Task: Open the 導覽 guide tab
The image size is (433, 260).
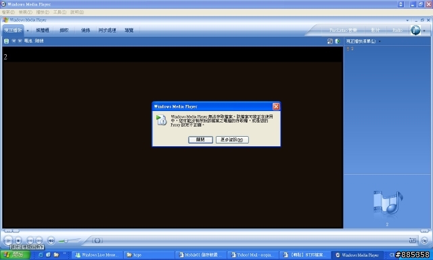Action: pyautogui.click(x=129, y=30)
